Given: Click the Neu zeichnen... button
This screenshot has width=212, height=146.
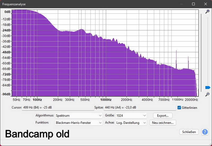Looking at the screenshot, I should 163,123.
